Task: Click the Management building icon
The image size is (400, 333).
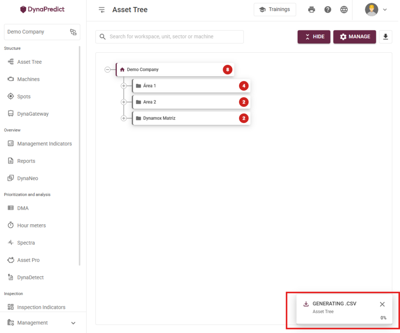Action: click(x=11, y=322)
